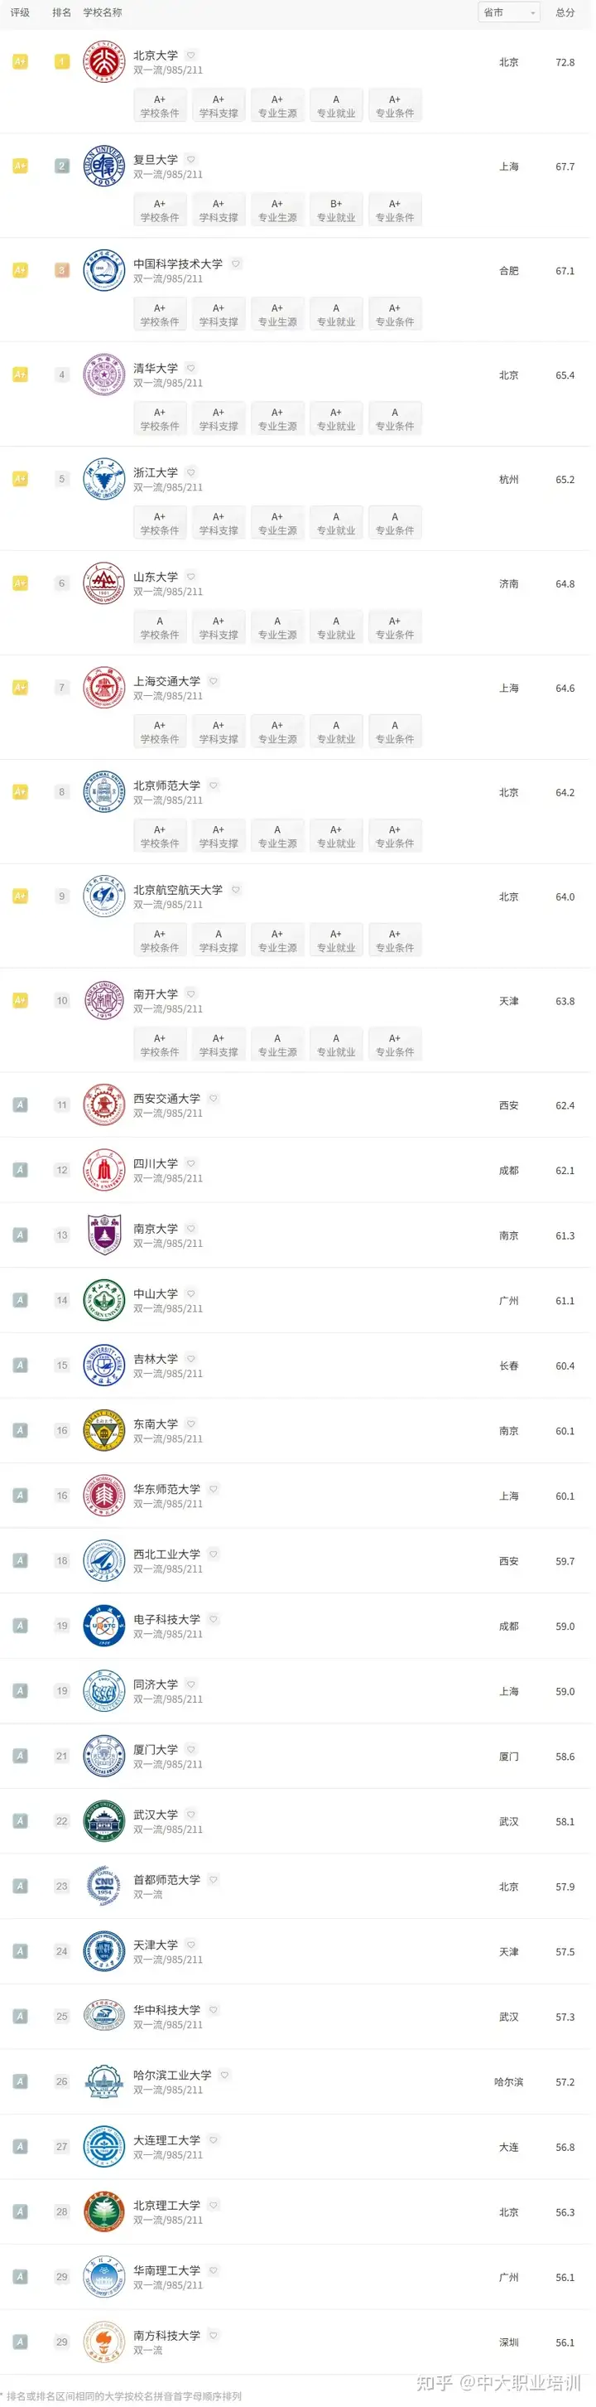
Task: Select the Nanjing University shield emblem
Action: pos(103,1235)
